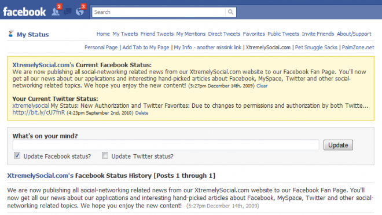Screen dimensions: 382x215
Task: Open the Friend Tweets tab
Action: 157,34
